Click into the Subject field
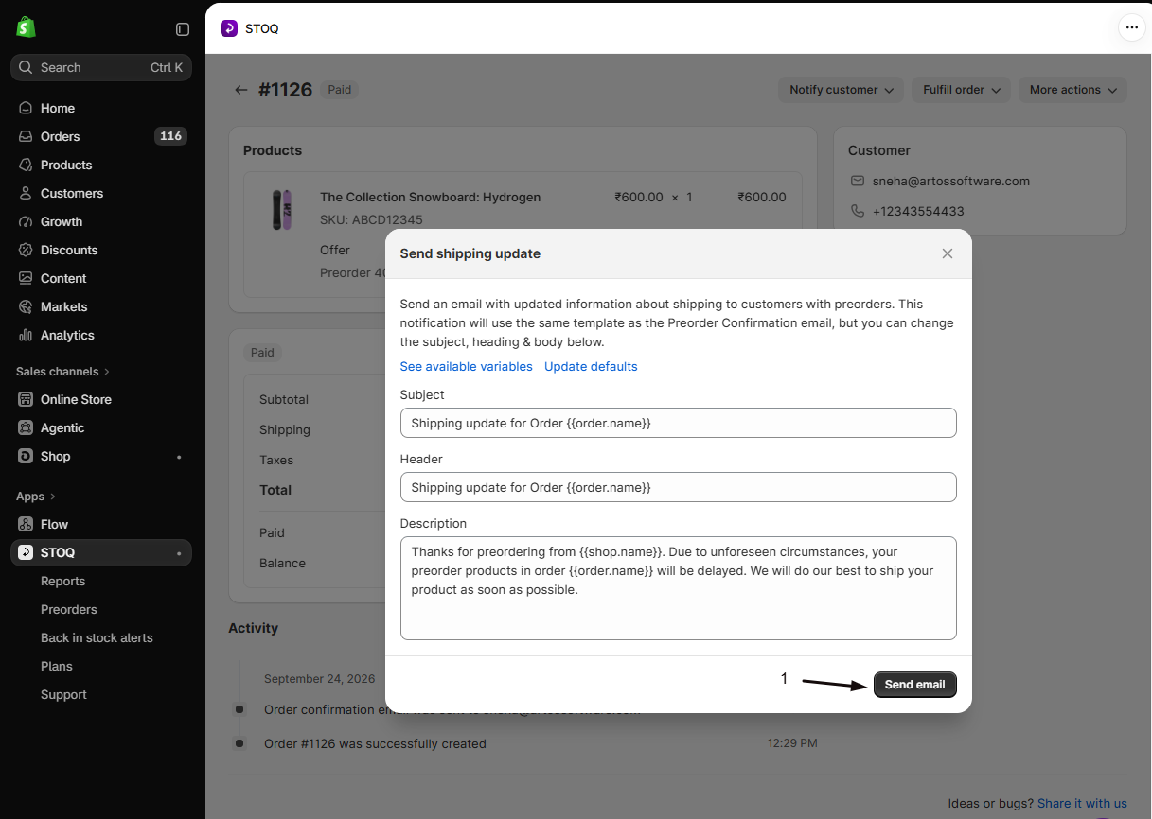The width and height of the screenshot is (1152, 819). [679, 423]
